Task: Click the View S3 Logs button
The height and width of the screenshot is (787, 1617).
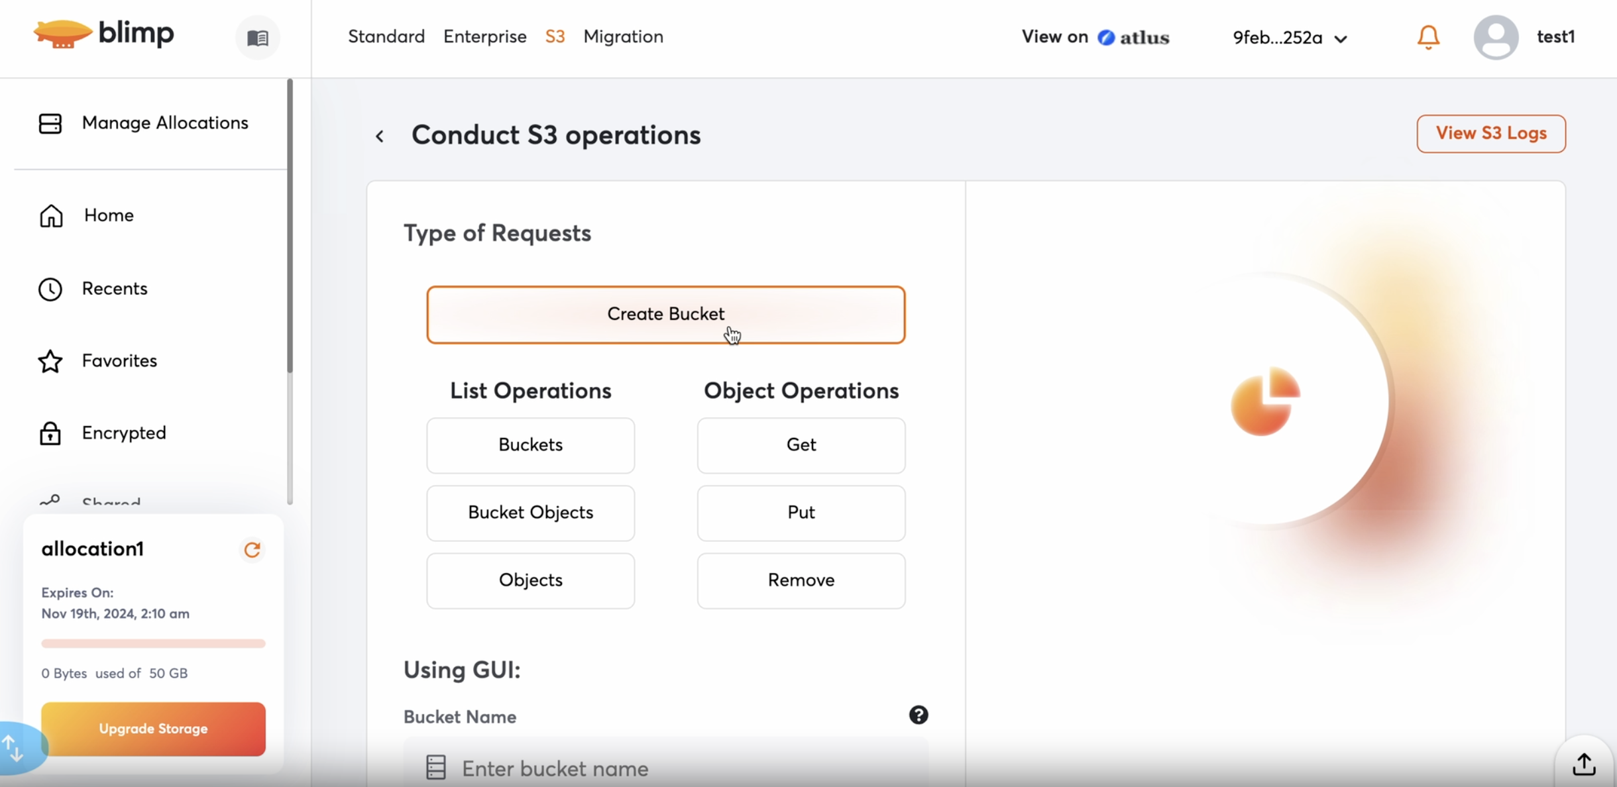Action: pos(1490,134)
